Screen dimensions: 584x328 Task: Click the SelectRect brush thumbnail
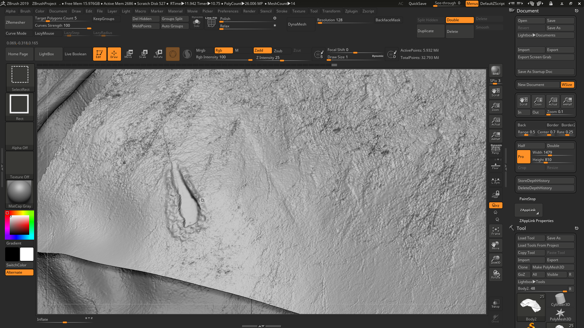(20, 77)
